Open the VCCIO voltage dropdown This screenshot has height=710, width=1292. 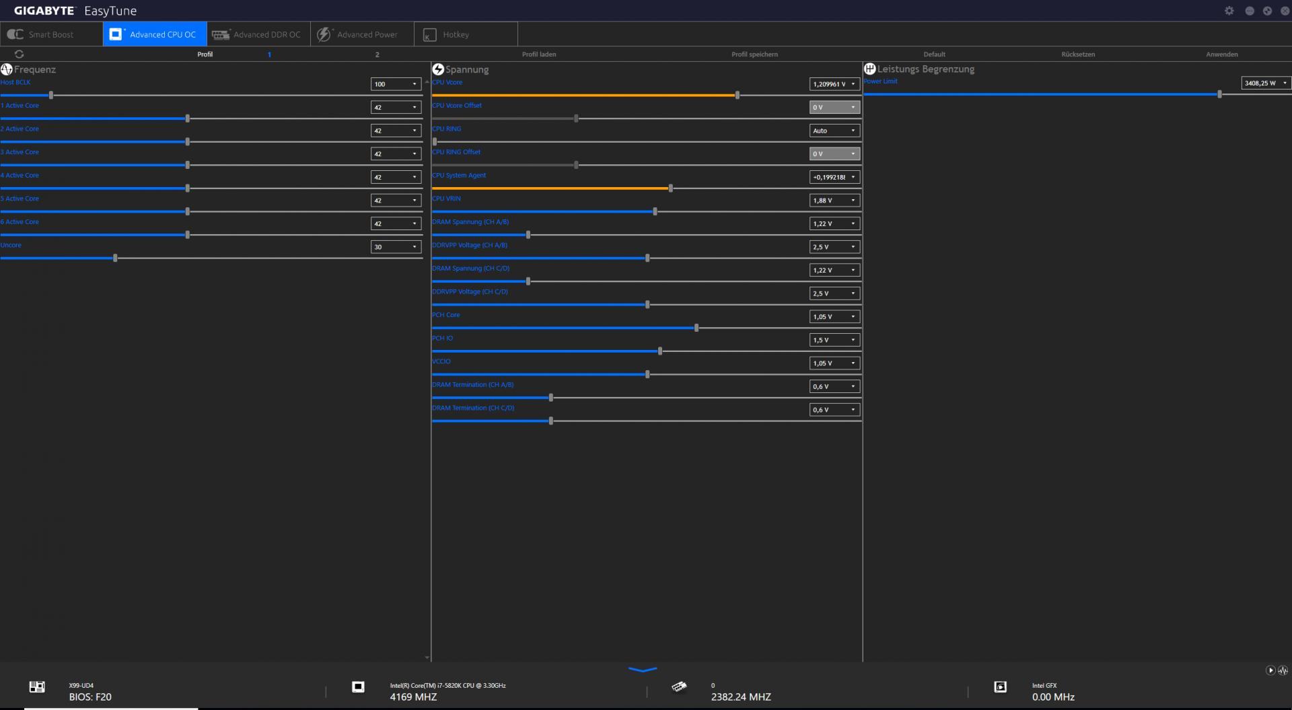pos(834,363)
